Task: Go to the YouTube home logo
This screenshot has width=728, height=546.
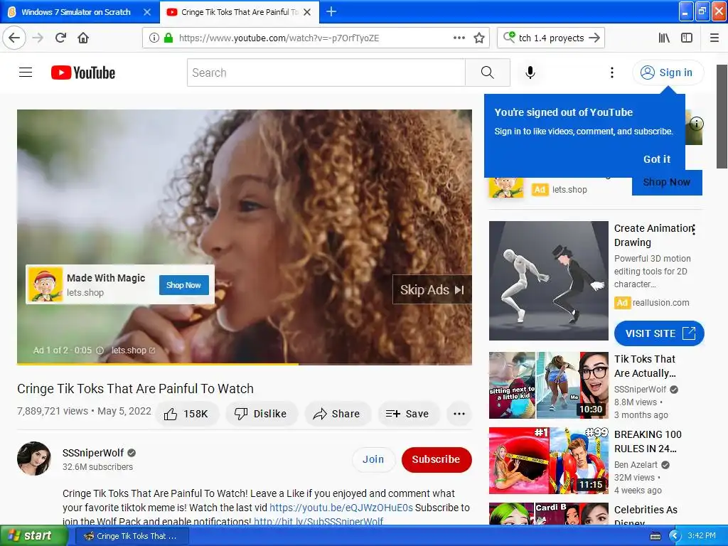Action: click(83, 73)
